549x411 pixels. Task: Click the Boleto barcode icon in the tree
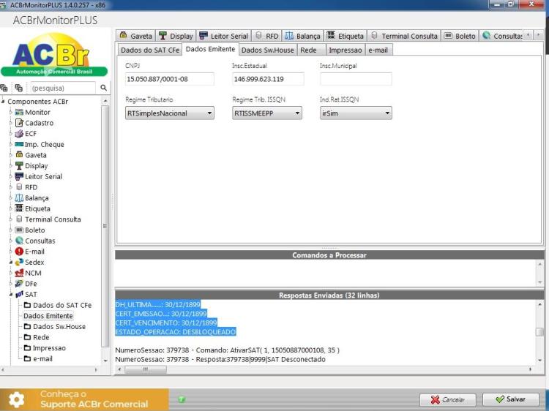pos(19,230)
